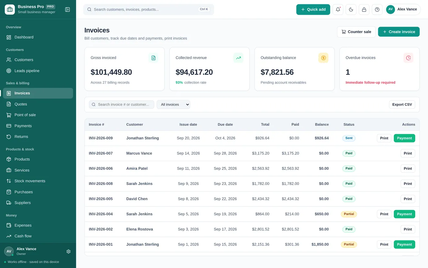Open the Returns page

38,137
